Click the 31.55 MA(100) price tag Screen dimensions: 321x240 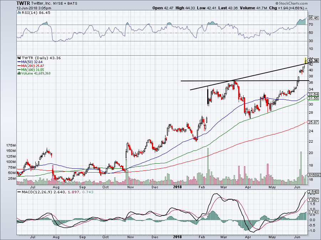313,98
